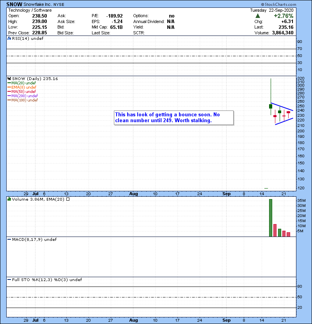The image size is (312, 324).
Task: Click the MA(200) purple legend marker
Action: tap(9, 96)
